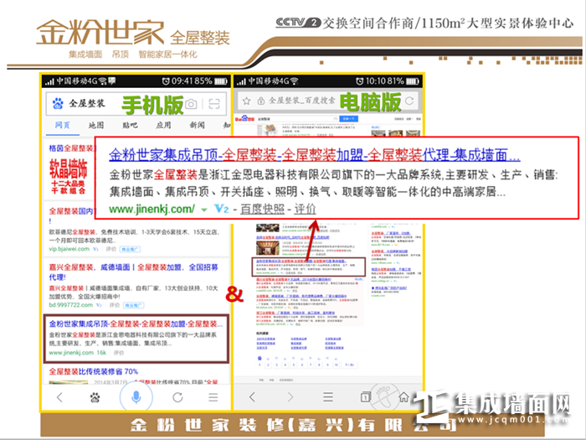The height and width of the screenshot is (440, 586).
Task: Tap the Baidu paw logo in left search box
Action: point(58,103)
